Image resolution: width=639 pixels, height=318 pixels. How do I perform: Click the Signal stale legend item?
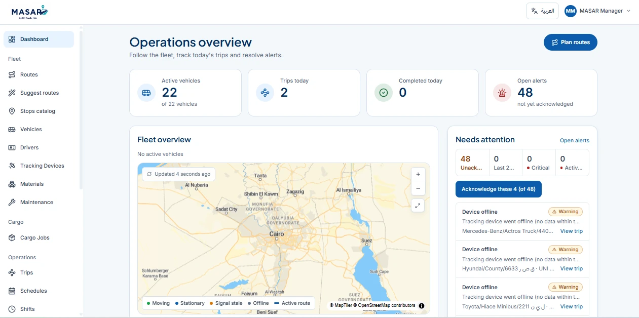coord(225,303)
